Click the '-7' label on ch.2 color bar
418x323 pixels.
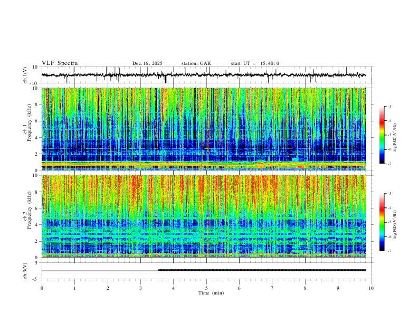click(x=389, y=251)
